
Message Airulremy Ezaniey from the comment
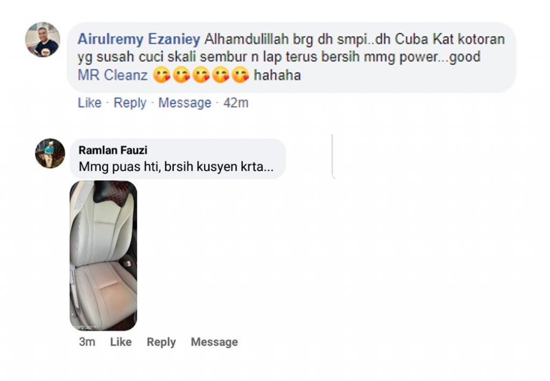point(185,103)
